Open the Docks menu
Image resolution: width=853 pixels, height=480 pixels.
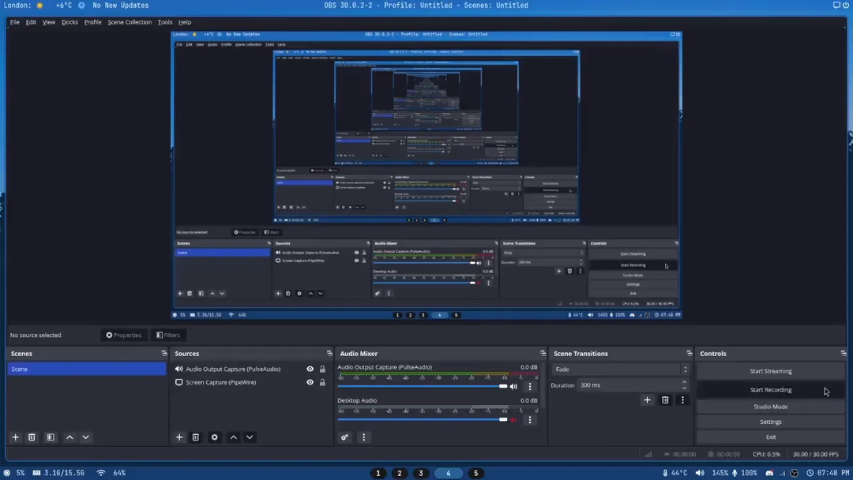[x=70, y=22]
